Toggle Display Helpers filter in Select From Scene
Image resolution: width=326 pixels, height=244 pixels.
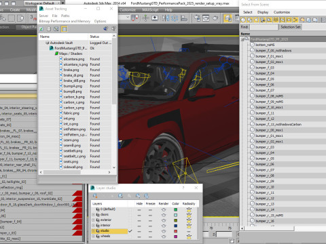tap(270, 20)
